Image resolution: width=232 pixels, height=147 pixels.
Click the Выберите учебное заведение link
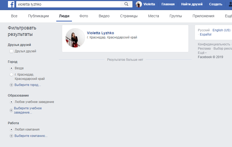pyautogui.click(x=28, y=110)
